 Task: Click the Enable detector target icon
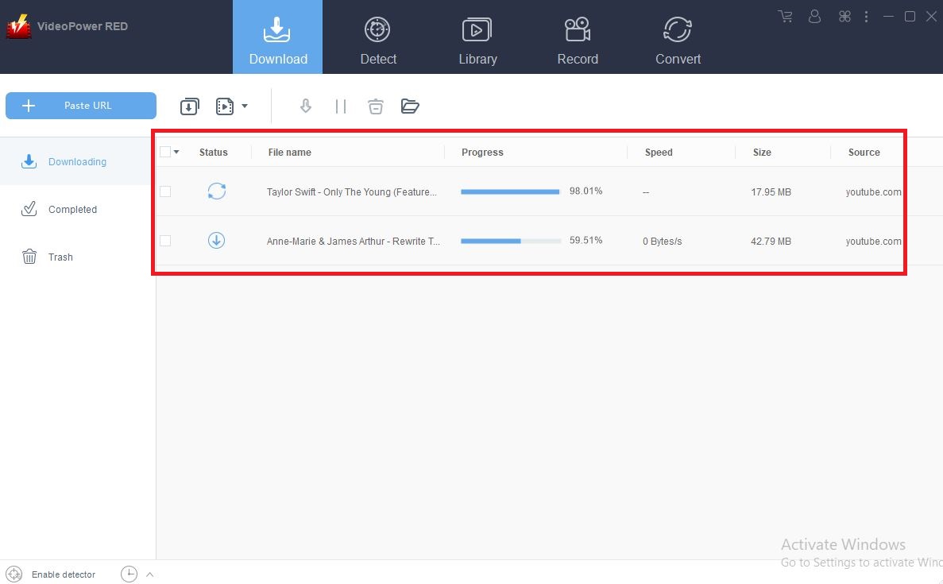point(14,574)
